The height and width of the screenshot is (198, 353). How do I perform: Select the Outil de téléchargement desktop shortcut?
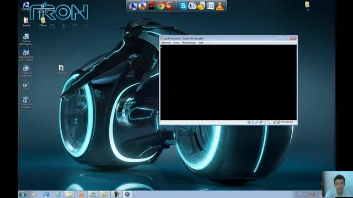pyautogui.click(x=26, y=39)
